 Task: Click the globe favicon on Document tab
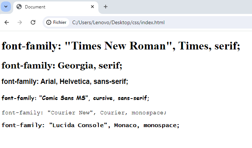point(19,7)
